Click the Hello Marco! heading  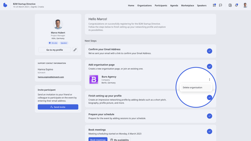[98, 19]
